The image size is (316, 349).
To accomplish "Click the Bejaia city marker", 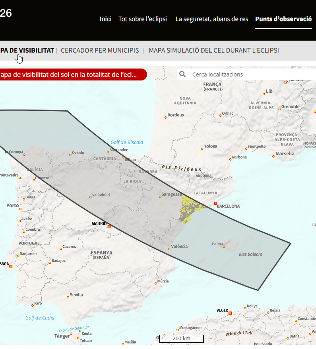I will [268, 312].
